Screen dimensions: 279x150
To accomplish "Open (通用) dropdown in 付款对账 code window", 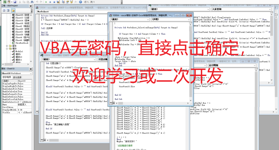I will (95, 59).
